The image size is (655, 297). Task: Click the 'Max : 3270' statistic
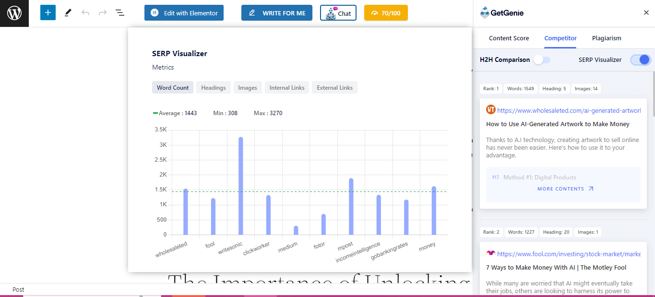(x=268, y=113)
